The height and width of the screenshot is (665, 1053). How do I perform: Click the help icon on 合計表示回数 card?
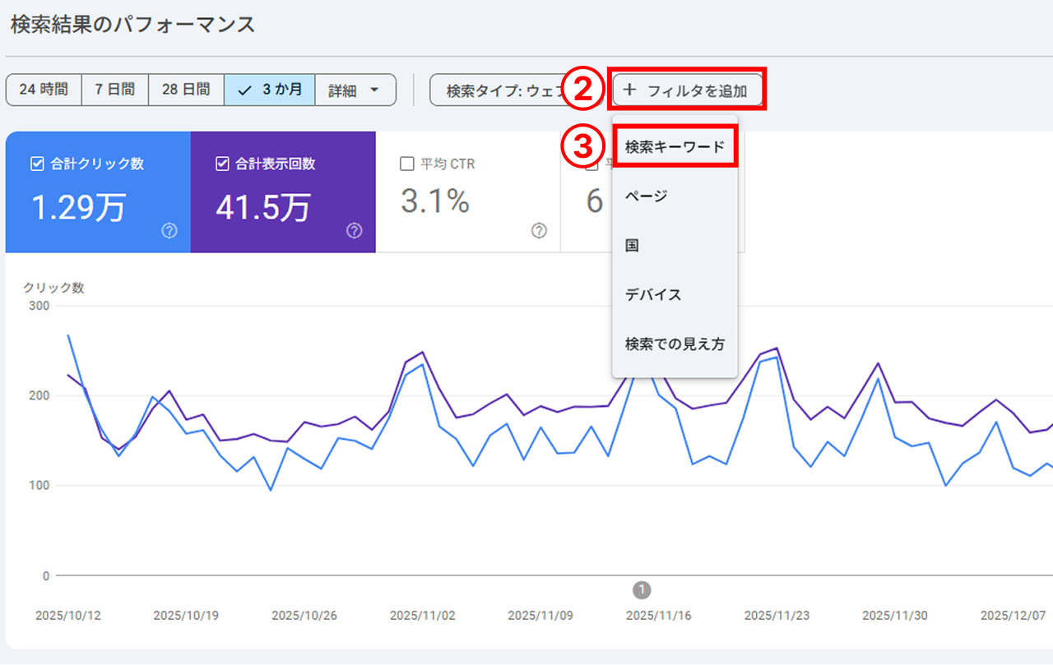354,231
